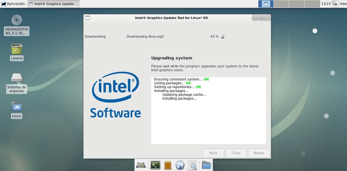
Task: Click the 43 % progress value
Action: tap(215, 37)
